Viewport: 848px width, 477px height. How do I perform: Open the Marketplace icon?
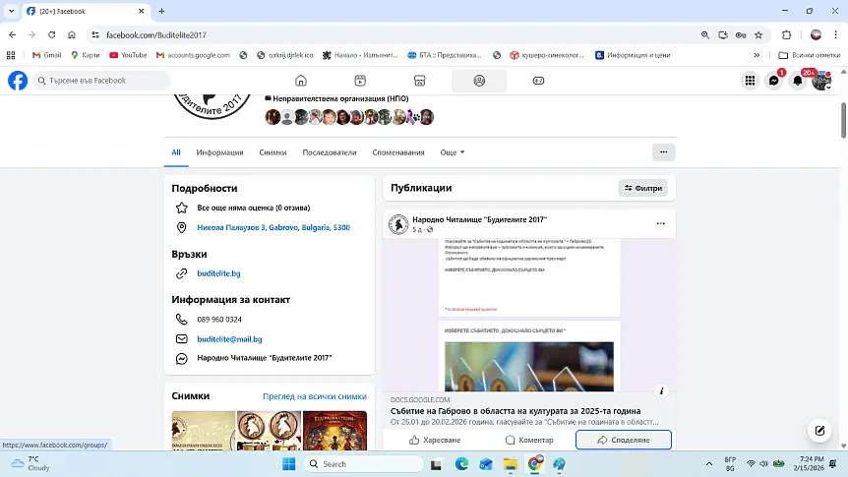pyautogui.click(x=420, y=81)
